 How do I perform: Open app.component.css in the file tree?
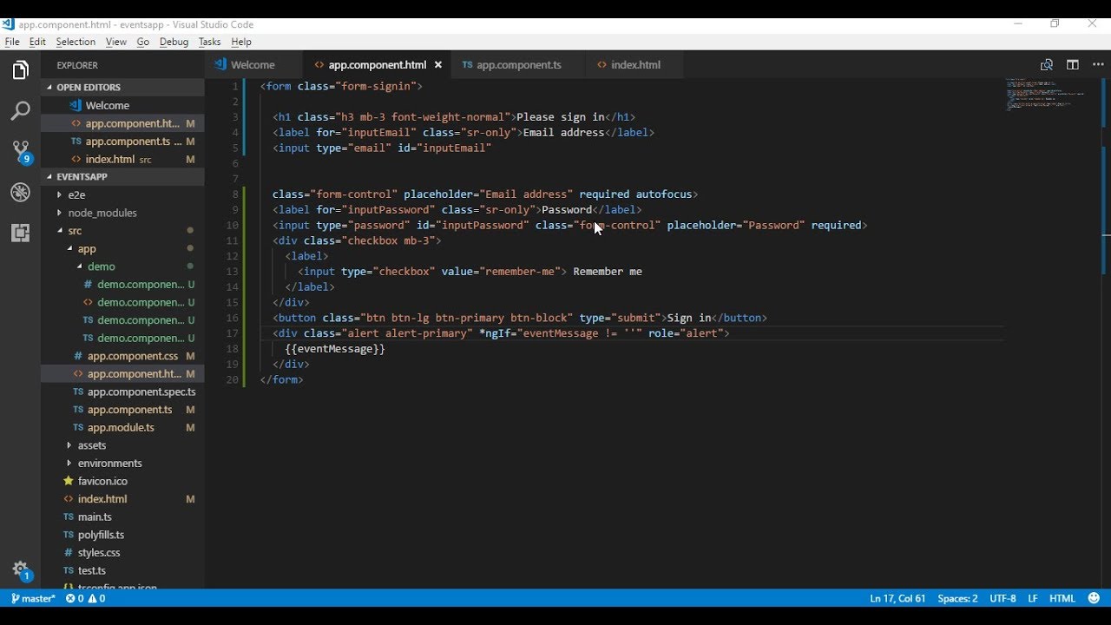point(122,356)
